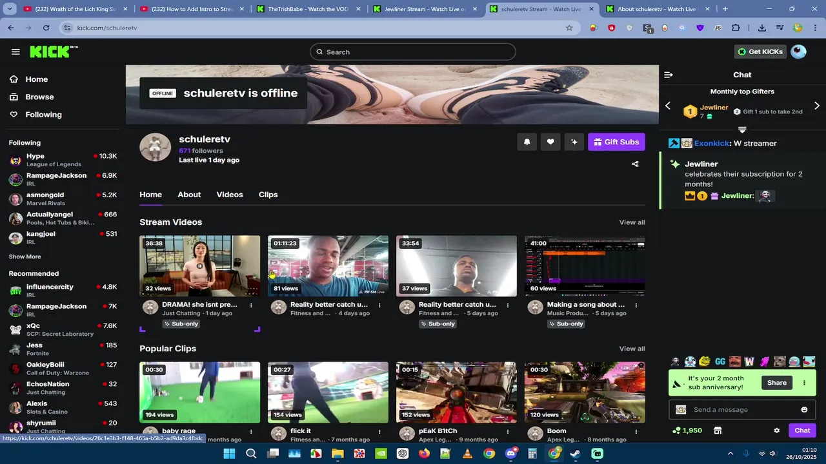
Task: Insert the GG emote
Action: pos(720,362)
